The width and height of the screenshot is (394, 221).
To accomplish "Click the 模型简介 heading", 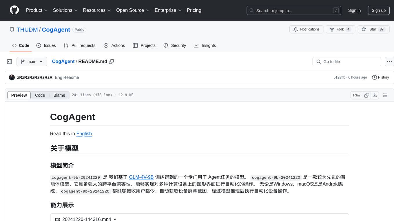I will (62, 165).
